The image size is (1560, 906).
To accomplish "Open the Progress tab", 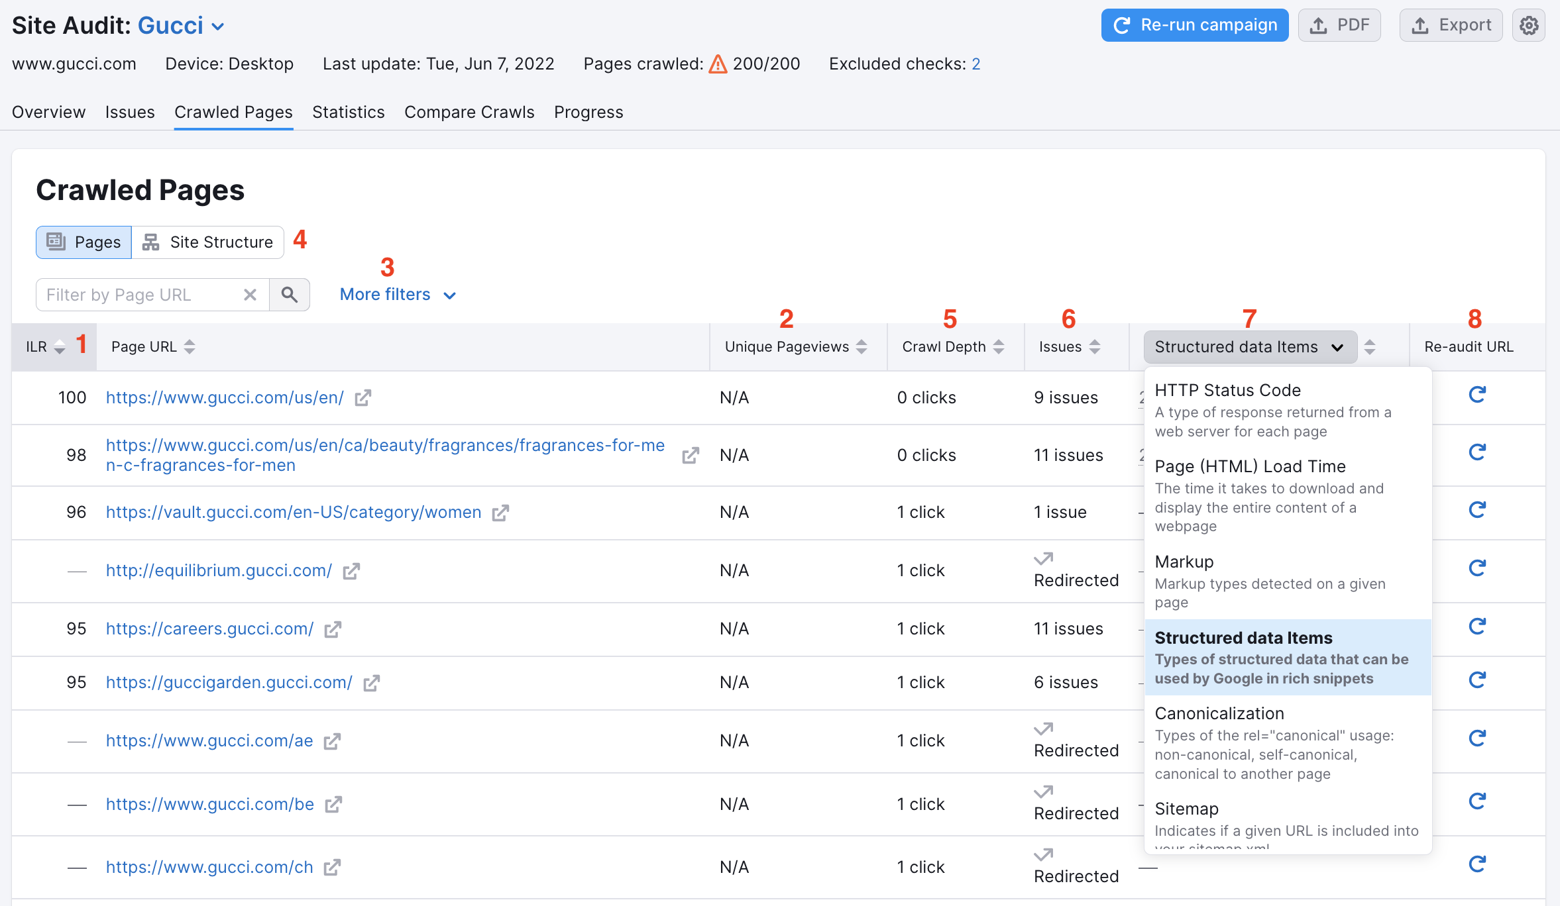I will 588,112.
